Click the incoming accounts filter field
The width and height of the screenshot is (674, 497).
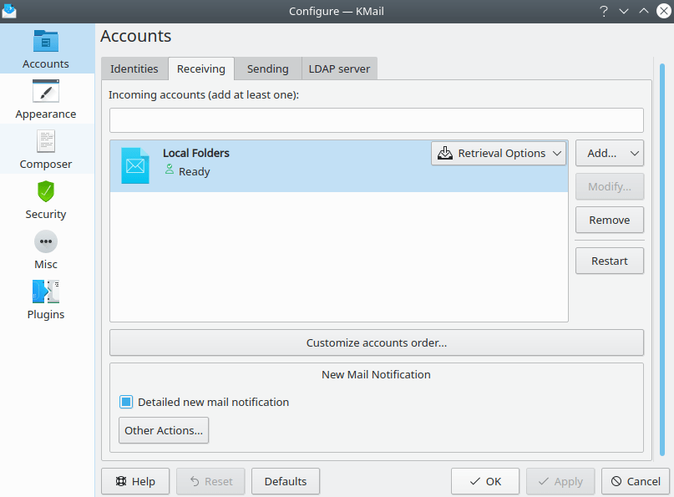tap(376, 119)
